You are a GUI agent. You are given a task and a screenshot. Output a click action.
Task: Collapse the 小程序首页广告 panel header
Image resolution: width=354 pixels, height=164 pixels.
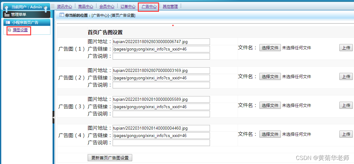(27, 23)
